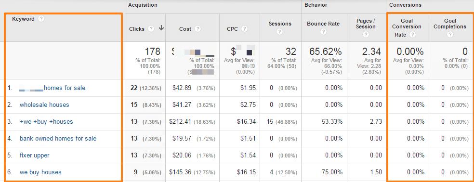
Task: Click the help icon beside Cost
Action: 197,29
